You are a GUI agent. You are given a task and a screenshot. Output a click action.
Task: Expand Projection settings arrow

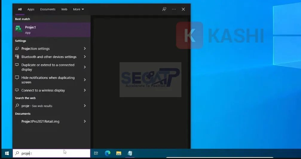point(85,49)
